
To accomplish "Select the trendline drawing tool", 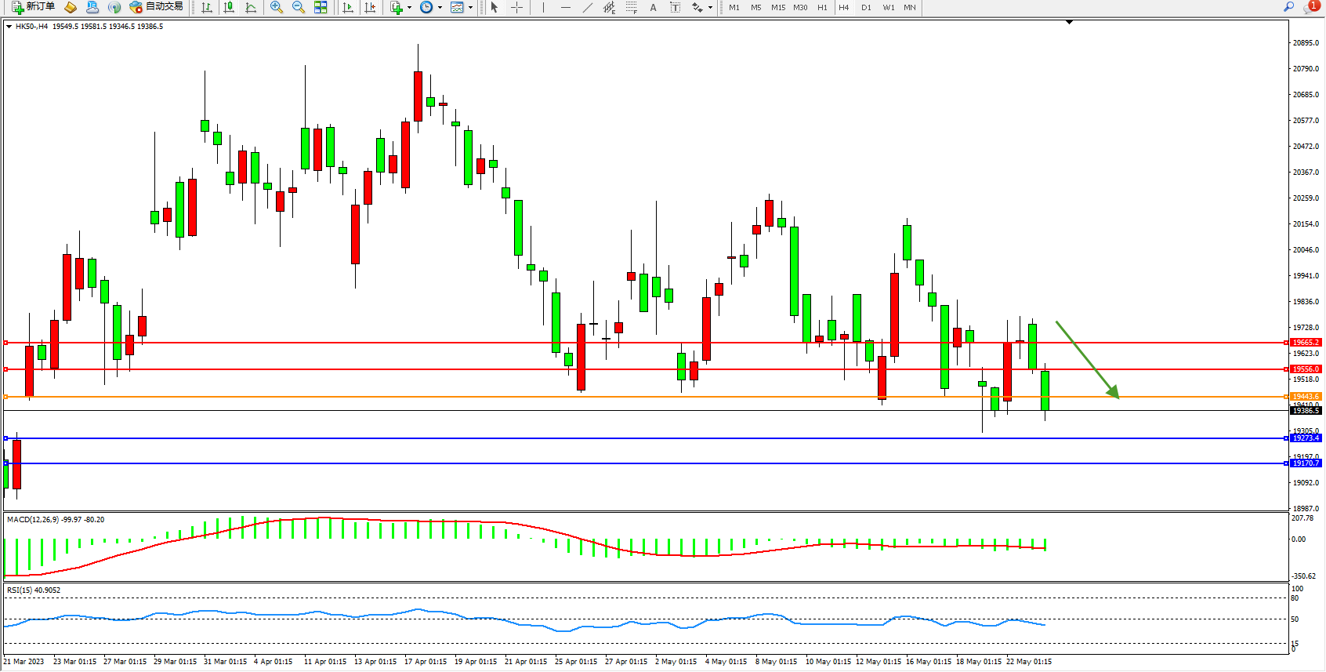I will point(588,7).
